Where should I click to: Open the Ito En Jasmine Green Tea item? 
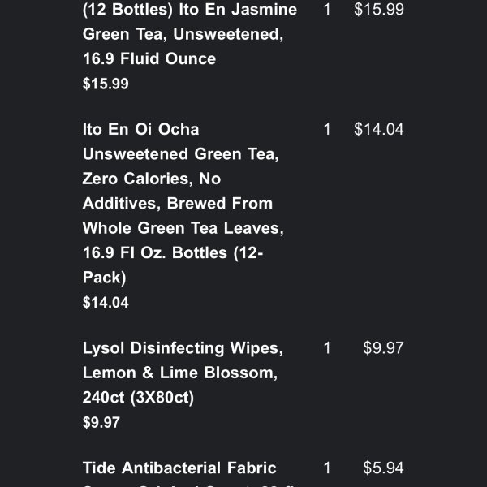pos(190,34)
